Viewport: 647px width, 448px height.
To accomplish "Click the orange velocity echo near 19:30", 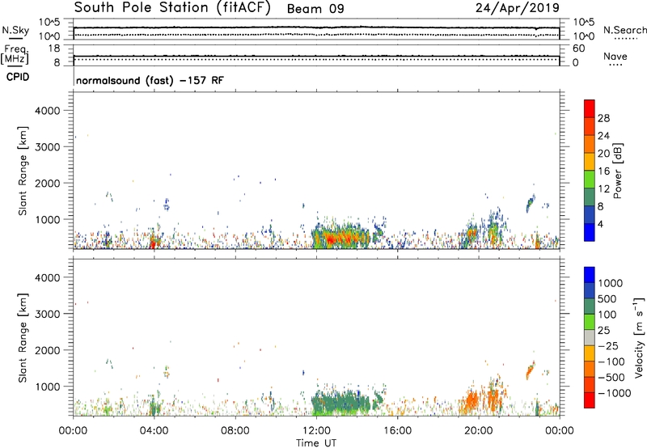I will point(472,400).
